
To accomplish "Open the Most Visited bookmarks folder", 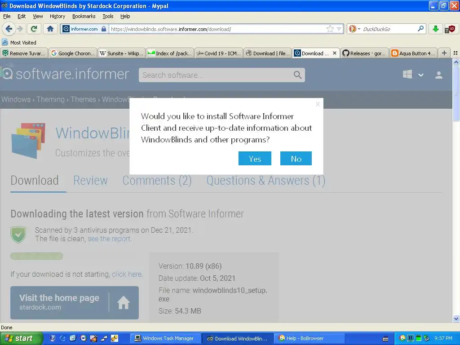I will [19, 43].
